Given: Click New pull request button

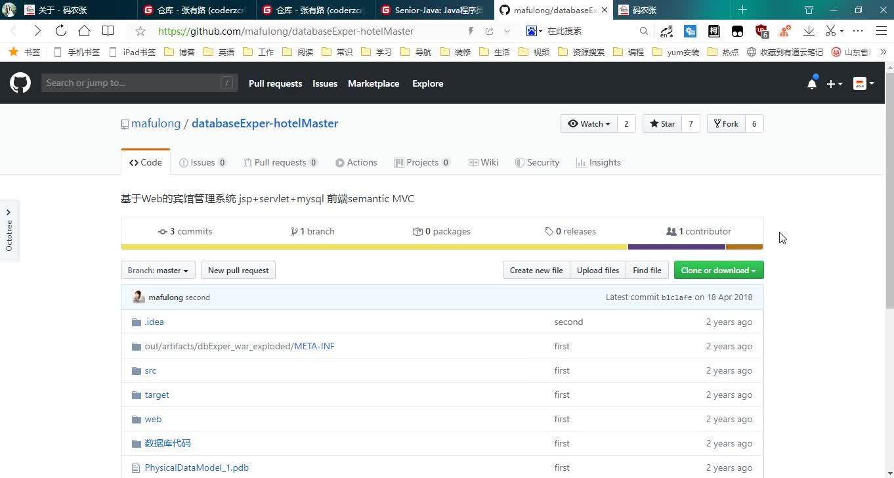Looking at the screenshot, I should tap(238, 270).
